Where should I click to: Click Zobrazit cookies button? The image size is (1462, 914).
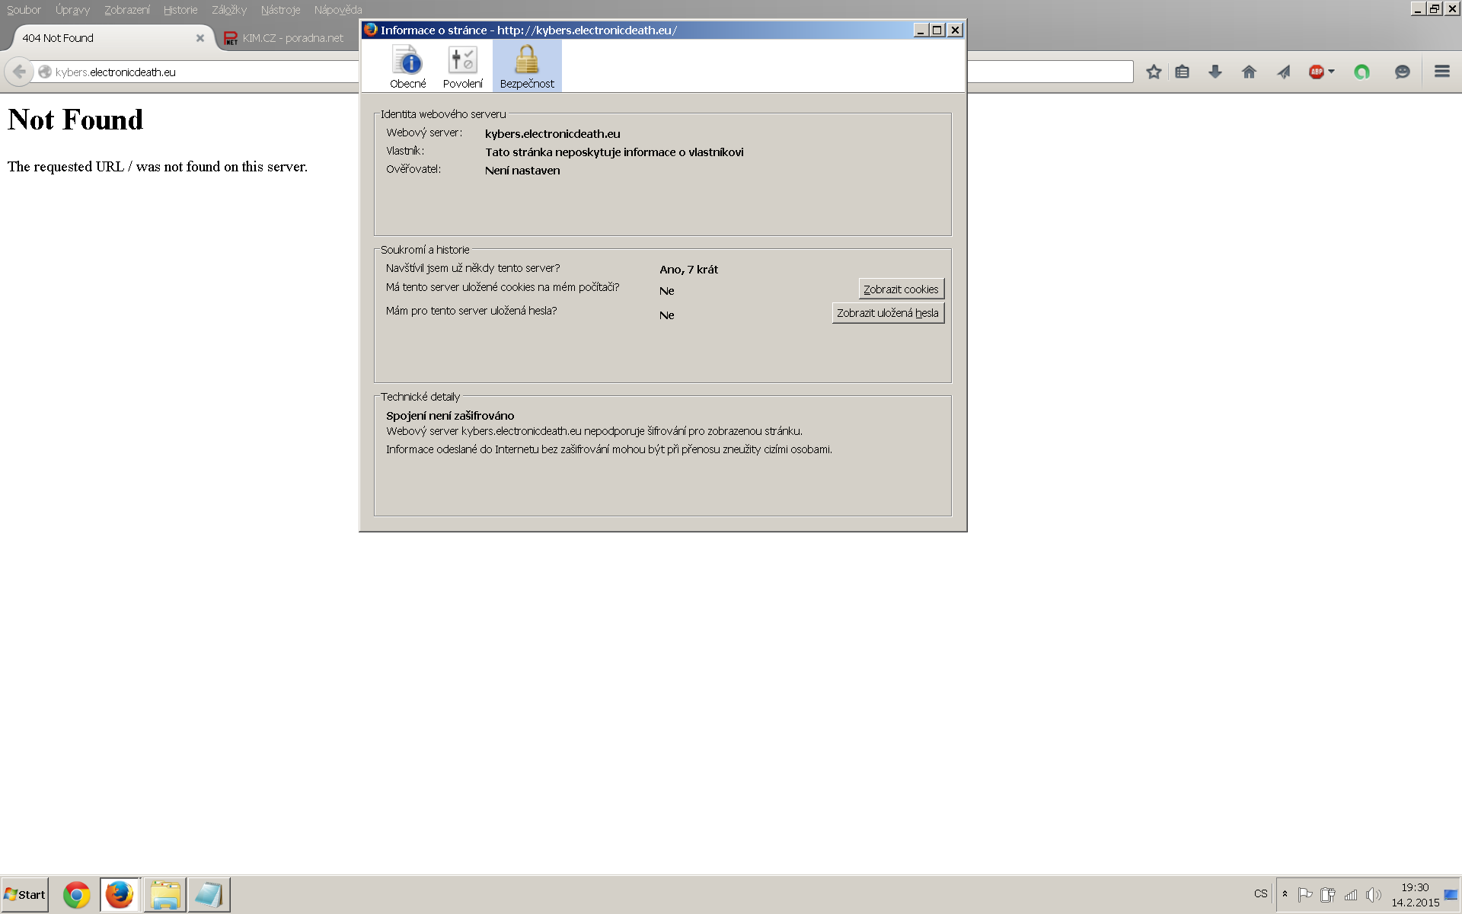901,289
